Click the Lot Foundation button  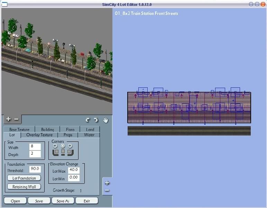click(24, 178)
